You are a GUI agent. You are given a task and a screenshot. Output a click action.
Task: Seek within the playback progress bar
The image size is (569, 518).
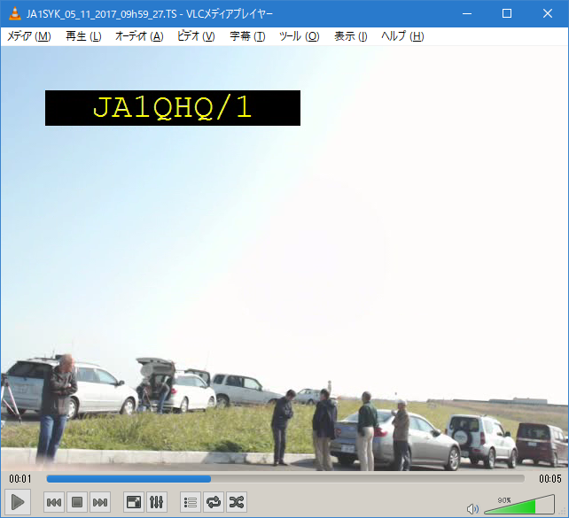coord(285,479)
